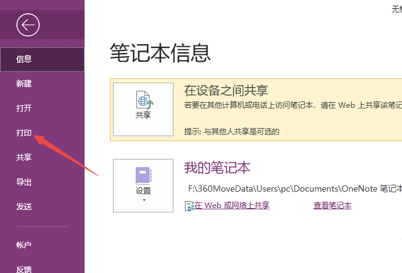
Task: Click the 在设备之间共享 heading
Action: 226,90
